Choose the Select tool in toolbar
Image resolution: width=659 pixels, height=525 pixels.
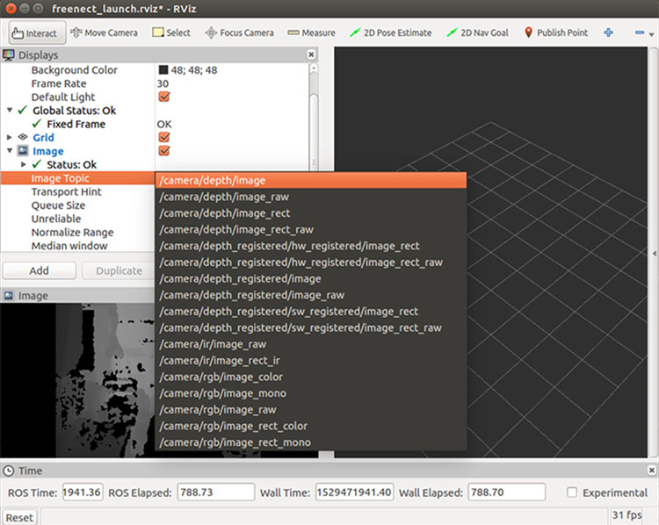pos(171,32)
